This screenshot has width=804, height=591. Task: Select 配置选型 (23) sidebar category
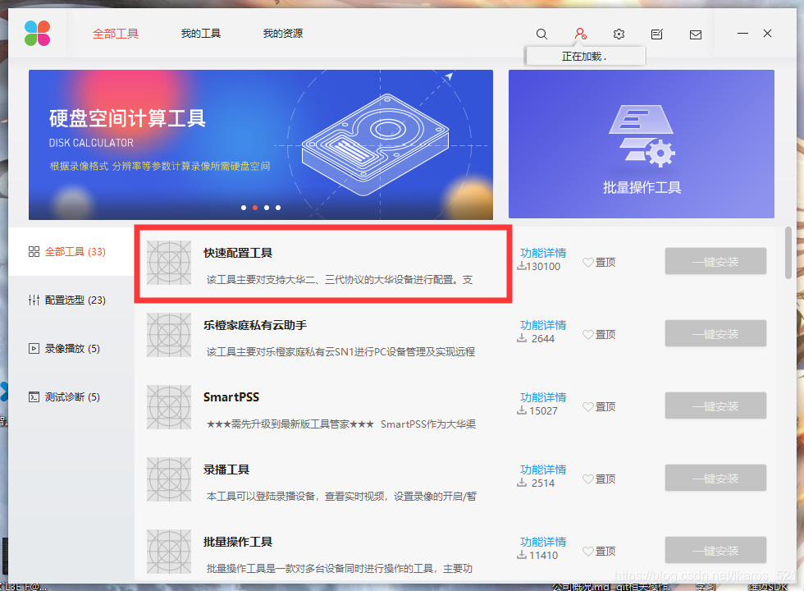point(71,300)
